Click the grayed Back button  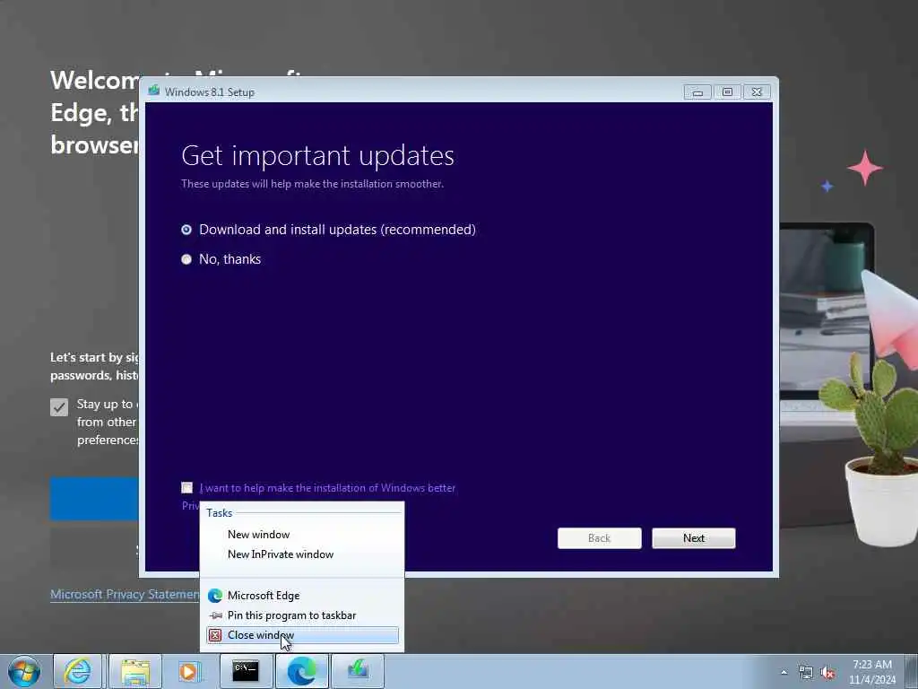click(x=600, y=538)
